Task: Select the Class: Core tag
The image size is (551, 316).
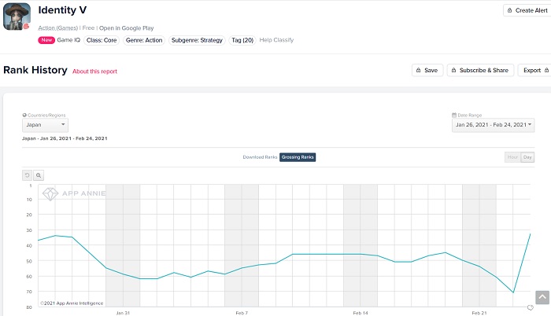Action: (x=102, y=40)
